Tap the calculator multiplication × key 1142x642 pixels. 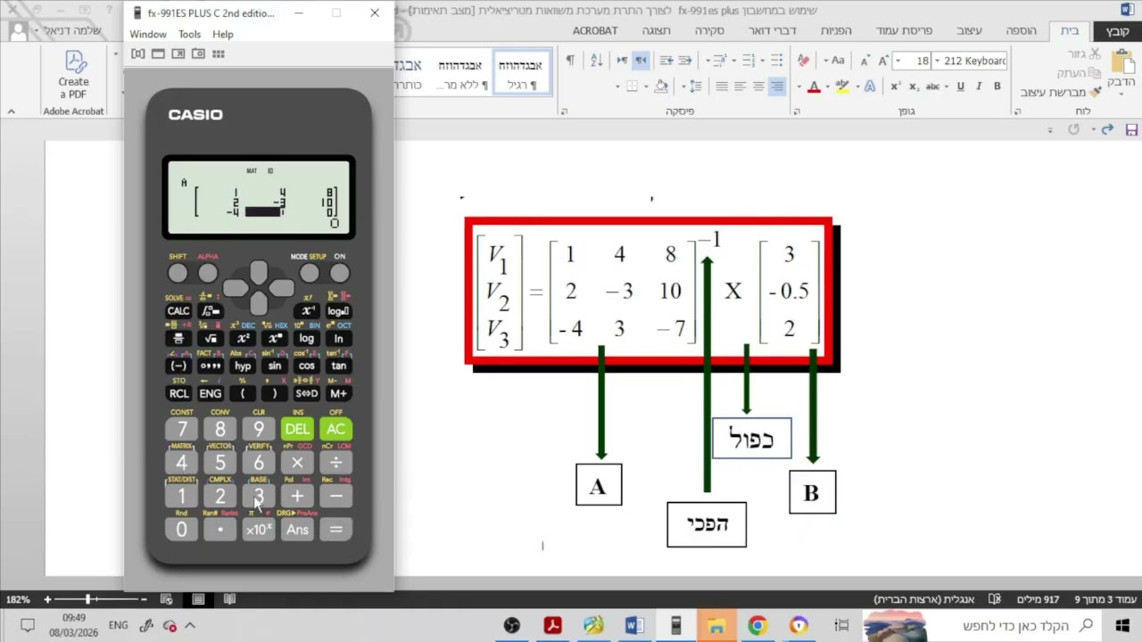(x=297, y=463)
